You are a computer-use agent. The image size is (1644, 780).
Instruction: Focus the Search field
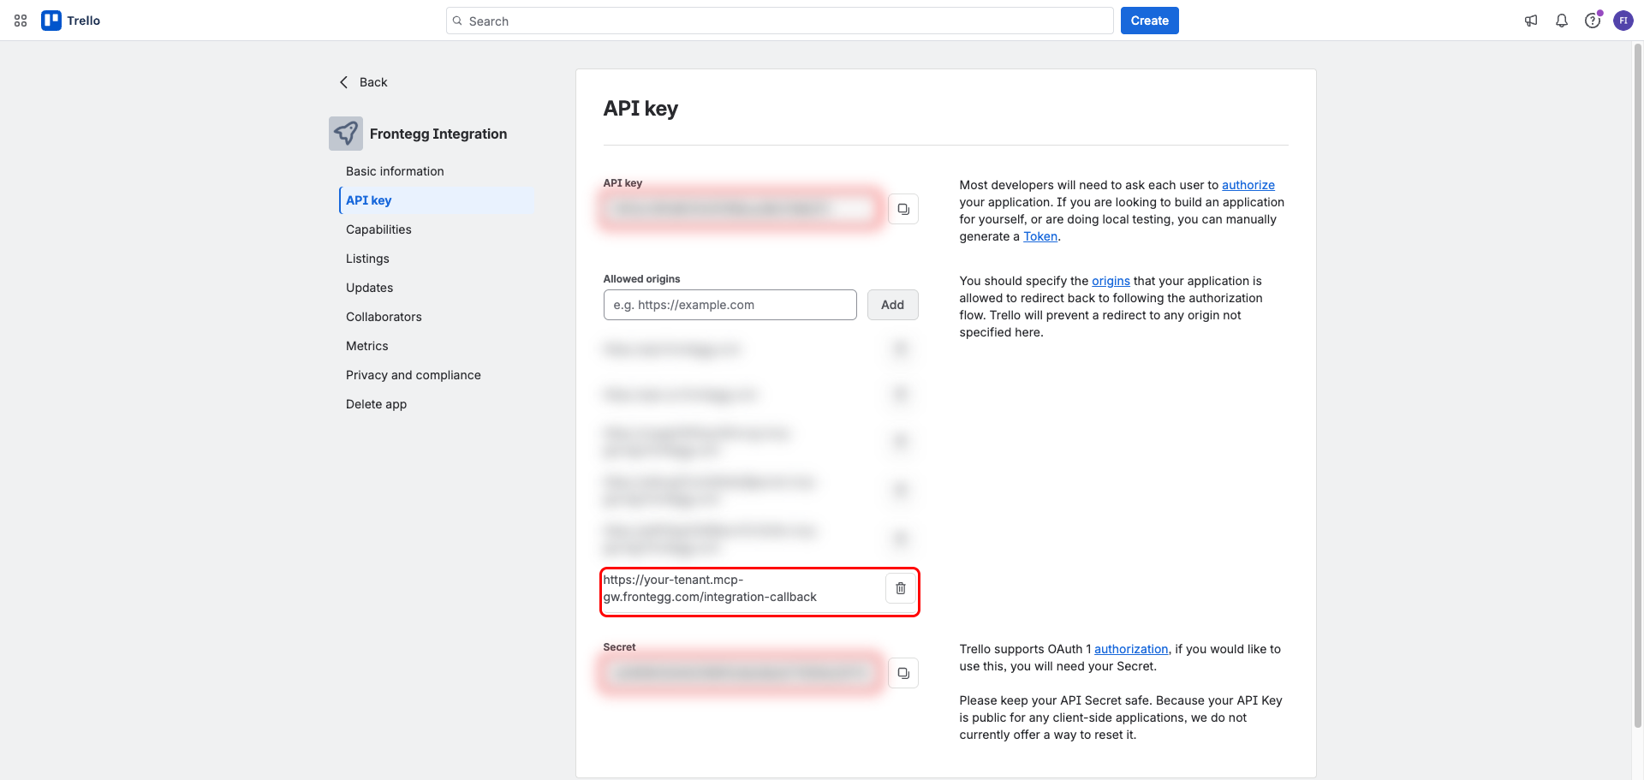[x=779, y=21]
